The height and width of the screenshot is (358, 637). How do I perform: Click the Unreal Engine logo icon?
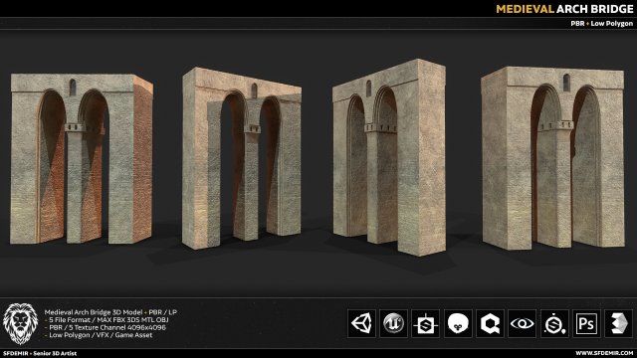click(x=393, y=323)
